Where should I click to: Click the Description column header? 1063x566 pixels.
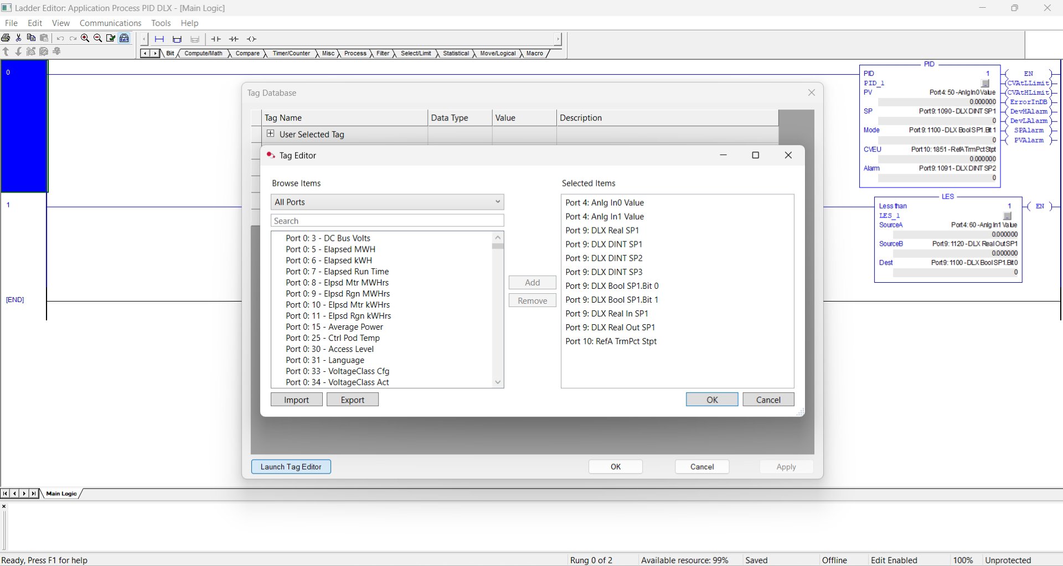667,117
